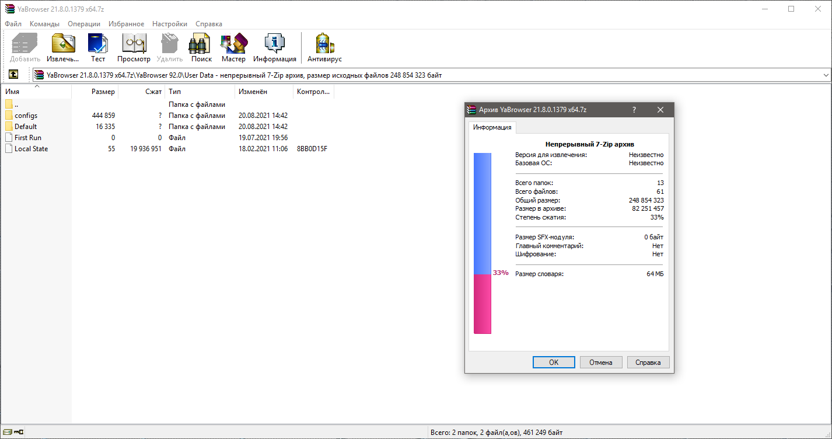Image resolution: width=832 pixels, height=439 pixels.
Task: Open the Операции menu
Action: [x=84, y=24]
